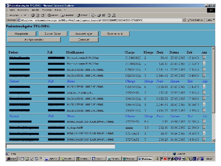Open the Anz icon for the 126.15 price row

[x=204, y=63]
